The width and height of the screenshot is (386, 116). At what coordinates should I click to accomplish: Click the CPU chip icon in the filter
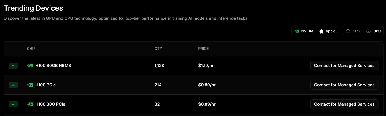coord(368,31)
